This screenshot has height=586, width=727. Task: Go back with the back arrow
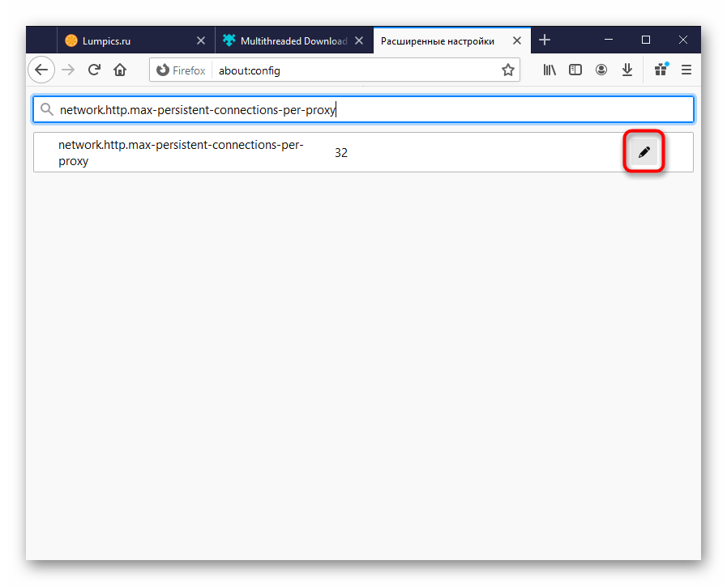(41, 70)
